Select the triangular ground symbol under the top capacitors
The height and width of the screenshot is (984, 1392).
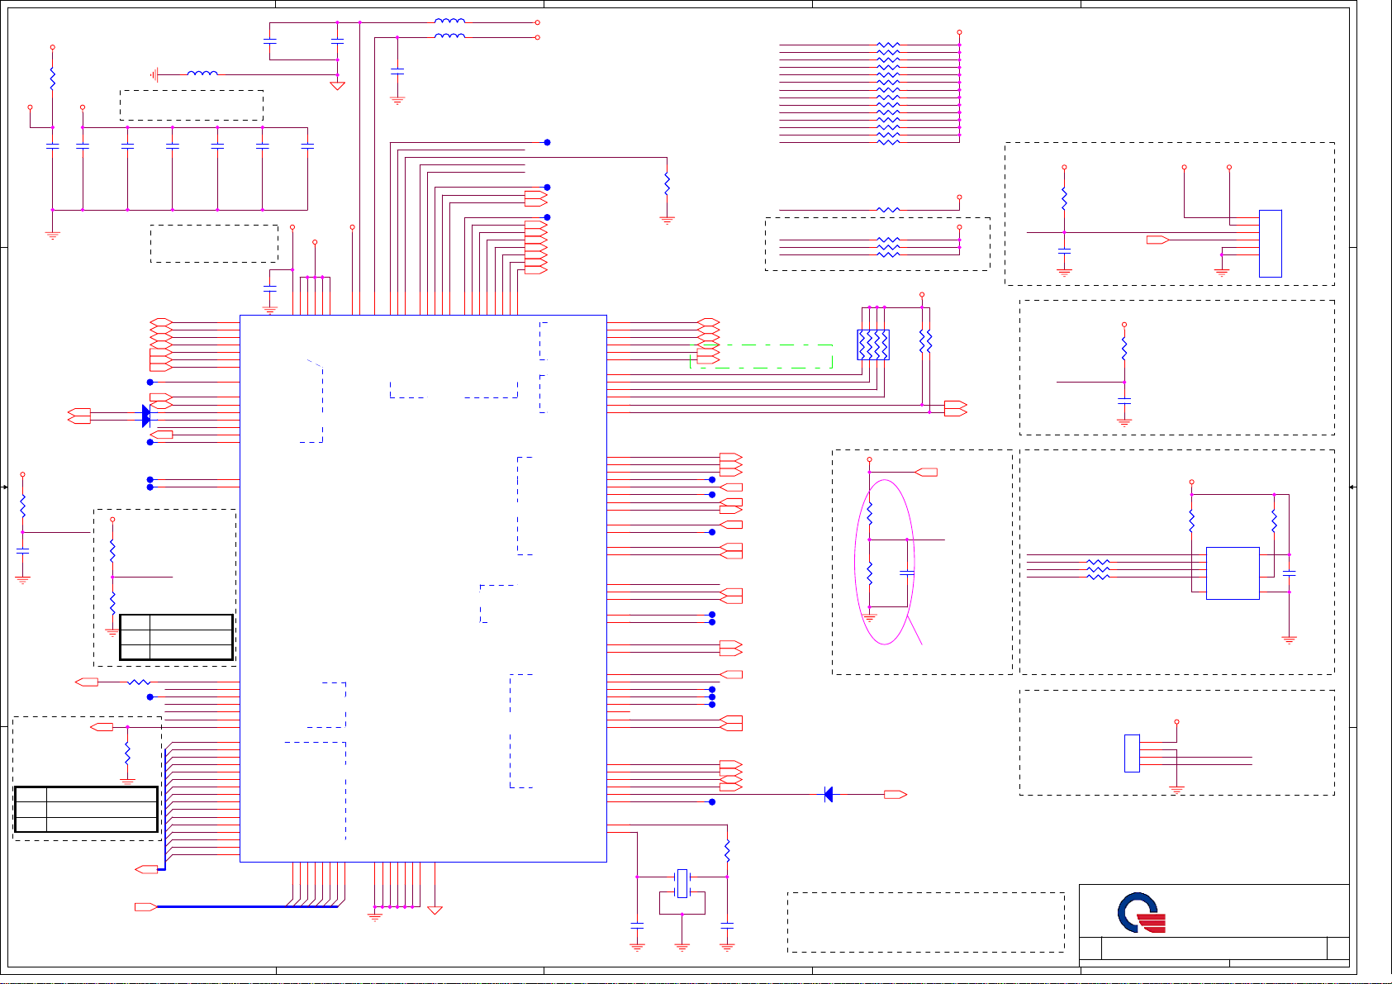pyautogui.click(x=337, y=85)
